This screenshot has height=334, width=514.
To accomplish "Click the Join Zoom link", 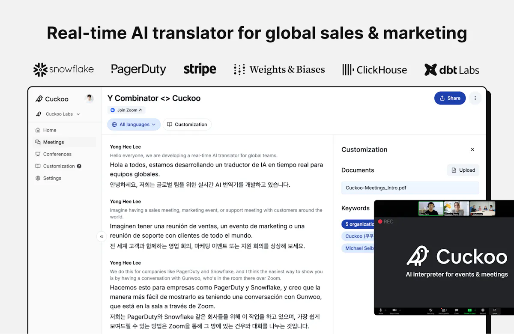I will [x=126, y=110].
